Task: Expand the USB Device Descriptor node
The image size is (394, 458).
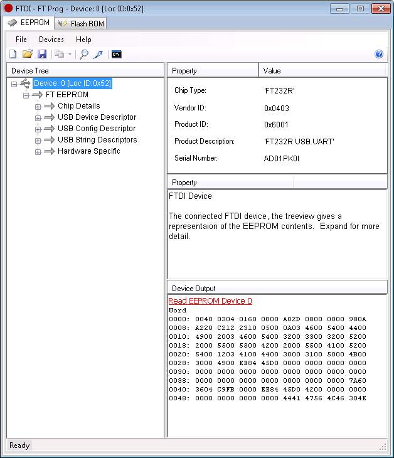Action: click(x=38, y=118)
